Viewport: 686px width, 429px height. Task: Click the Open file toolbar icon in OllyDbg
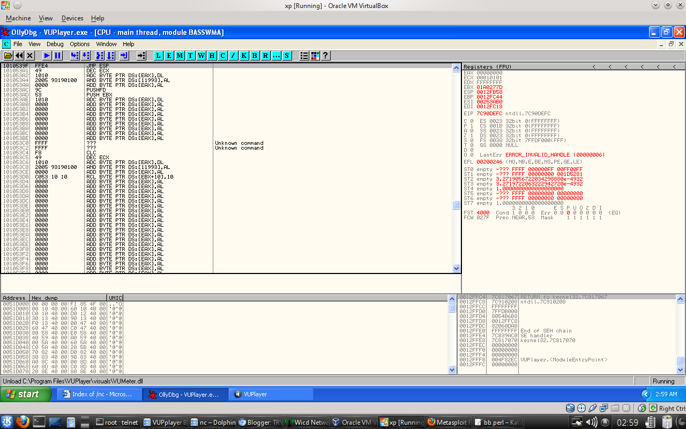point(9,55)
